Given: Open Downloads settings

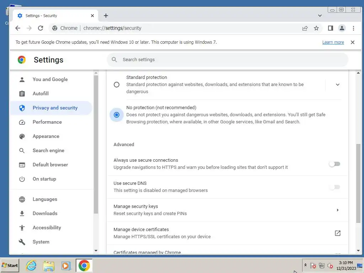Looking at the screenshot, I should click(51, 213).
